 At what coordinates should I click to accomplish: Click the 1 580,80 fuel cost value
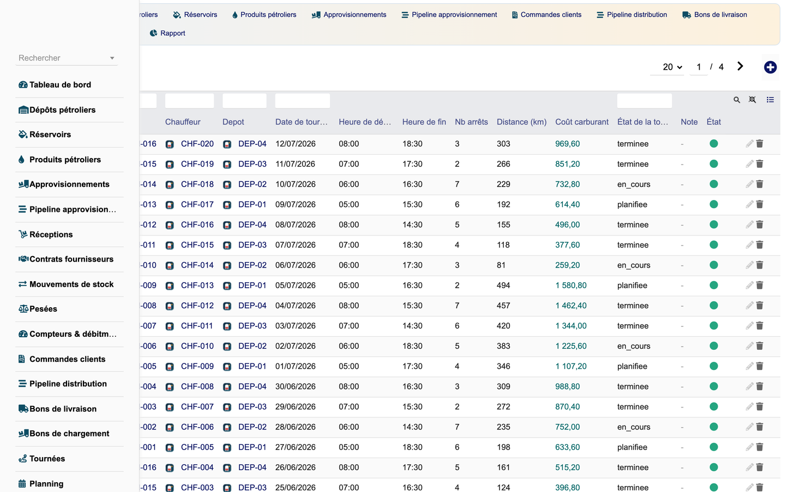pyautogui.click(x=571, y=286)
